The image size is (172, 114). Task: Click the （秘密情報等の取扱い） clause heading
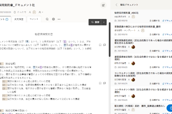click(x=16, y=110)
